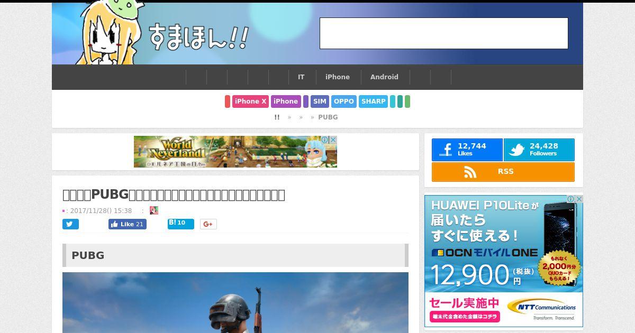The image size is (635, 333).
Task: Click the site mascot logo character
Action: click(108, 33)
